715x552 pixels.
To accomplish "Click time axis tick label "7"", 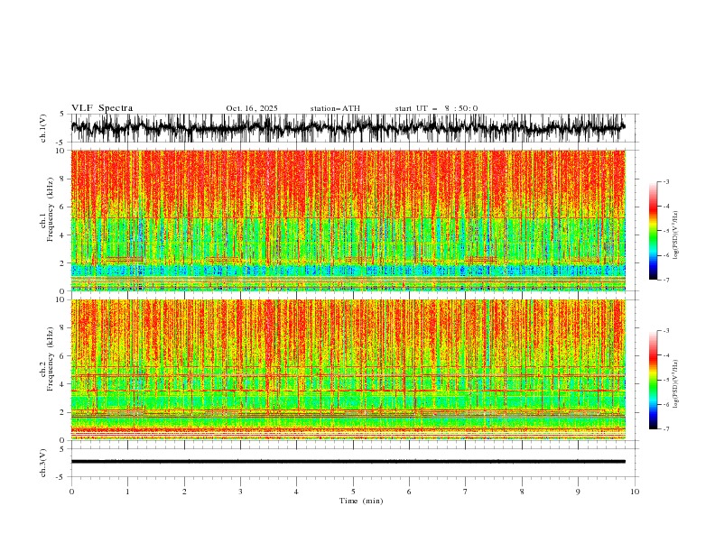I will click(466, 492).
